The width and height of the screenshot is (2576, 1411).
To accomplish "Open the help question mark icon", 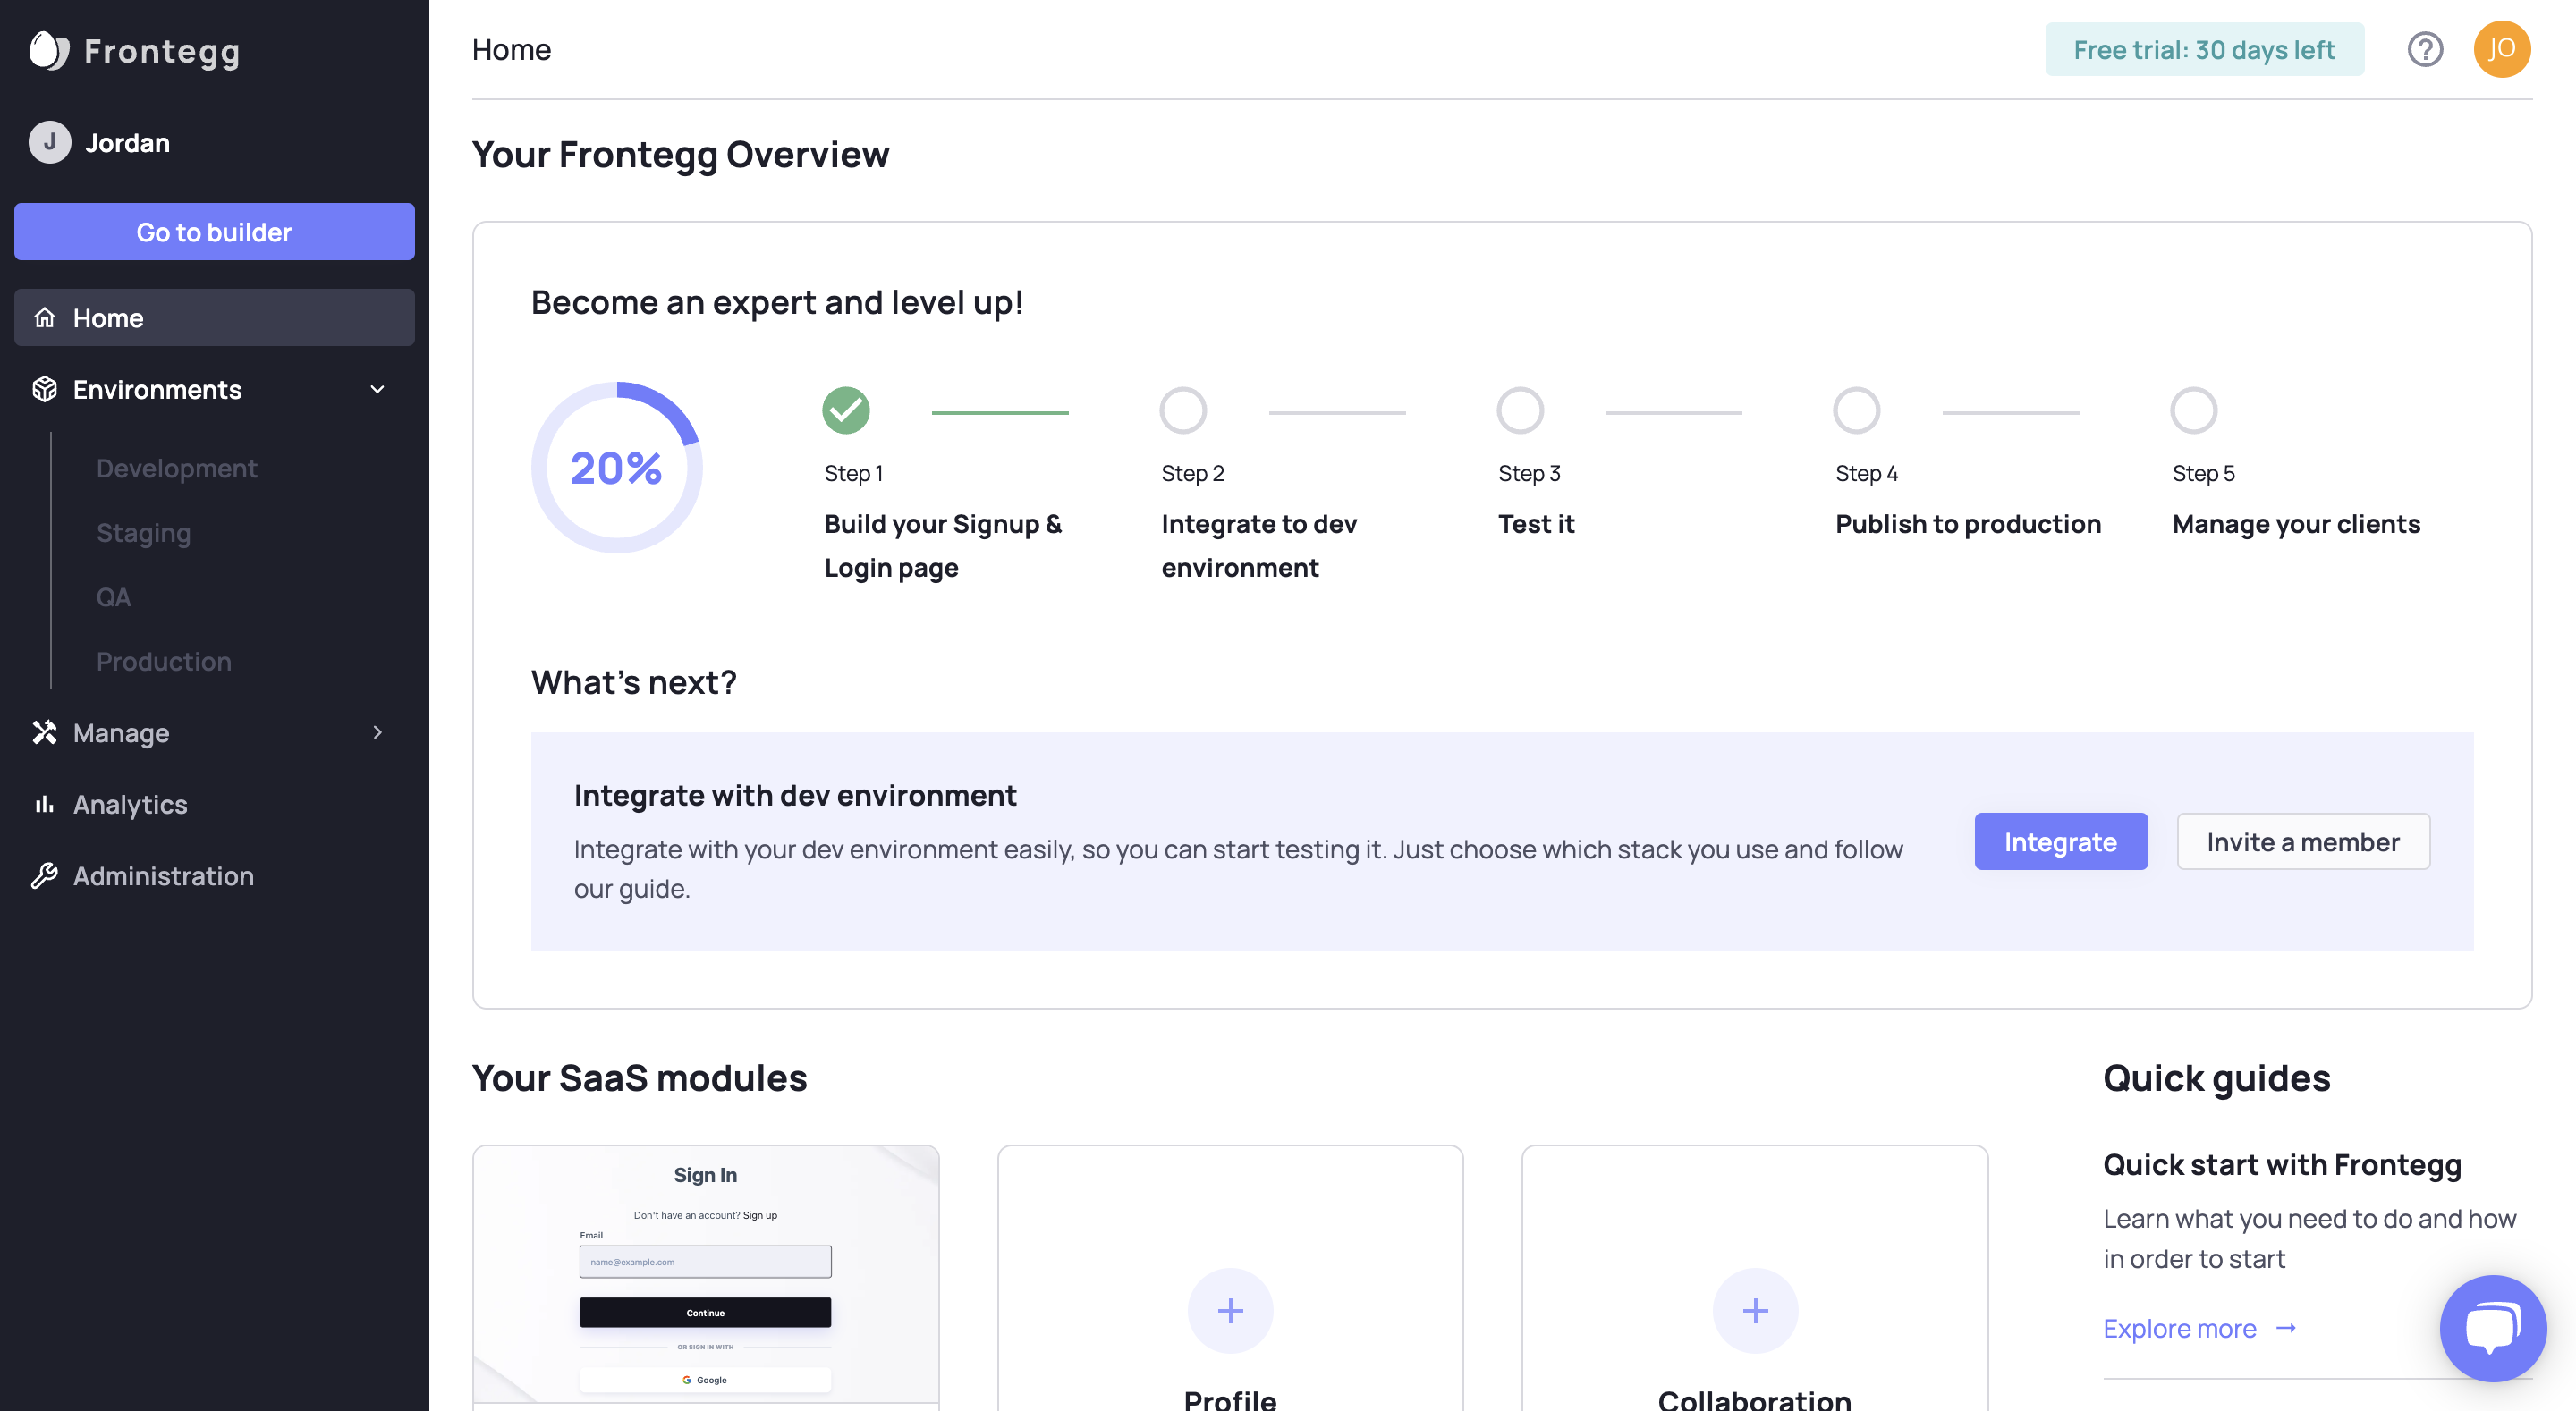I will pos(2424,49).
